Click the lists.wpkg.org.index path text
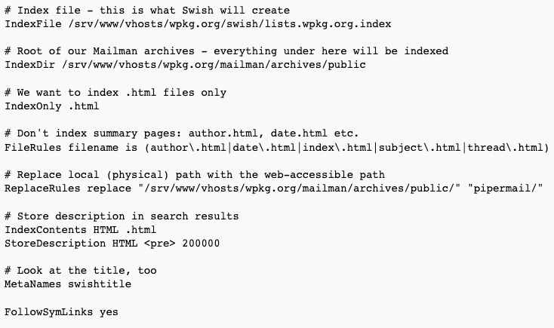 328,24
